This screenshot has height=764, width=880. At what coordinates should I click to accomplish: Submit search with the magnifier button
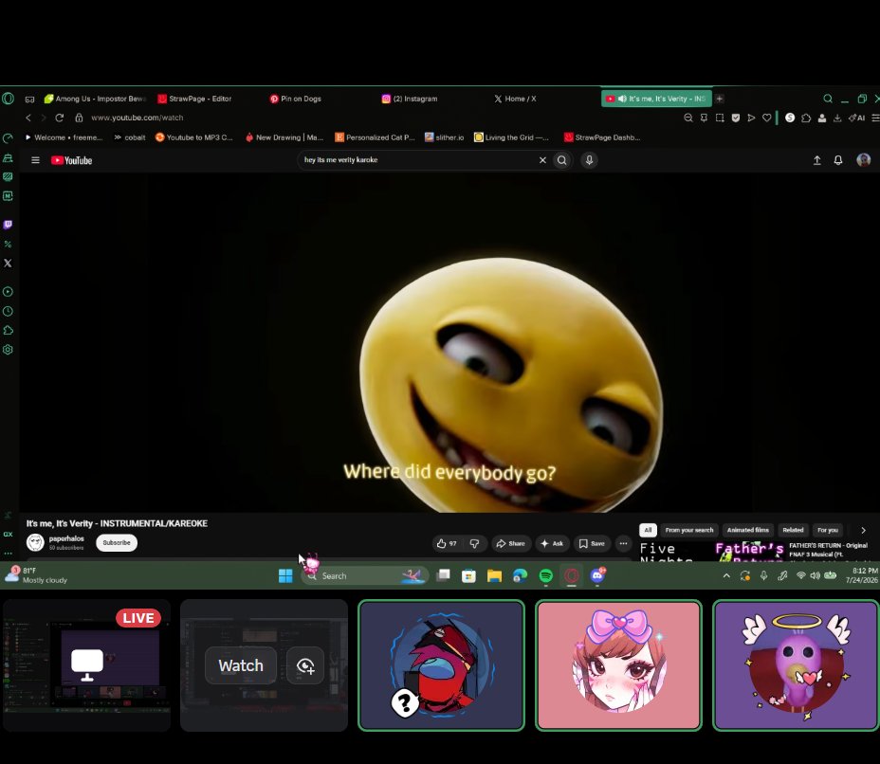[x=561, y=160]
